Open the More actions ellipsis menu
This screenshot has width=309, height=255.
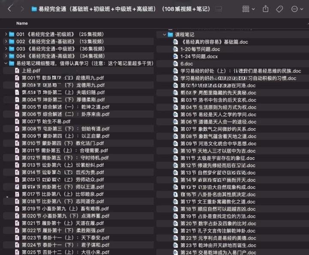coord(296,9)
